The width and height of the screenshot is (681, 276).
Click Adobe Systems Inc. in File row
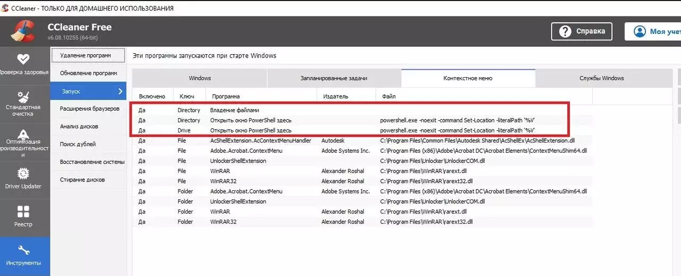(x=345, y=150)
